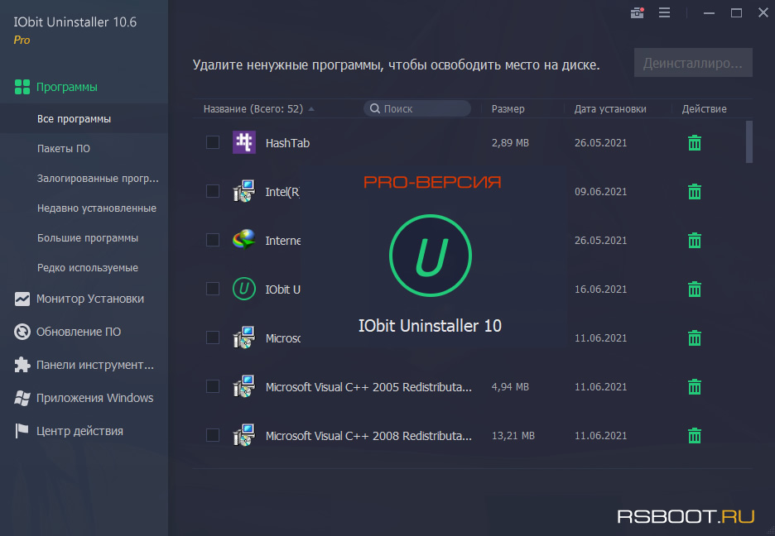
Task: Click the 2,89 MB size value
Action: point(510,142)
